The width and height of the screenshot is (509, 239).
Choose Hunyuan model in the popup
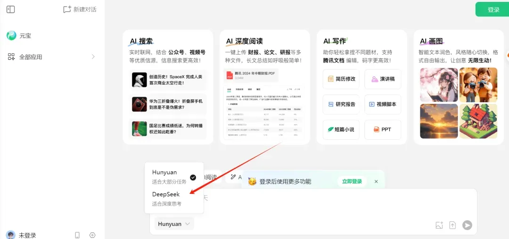(174, 176)
